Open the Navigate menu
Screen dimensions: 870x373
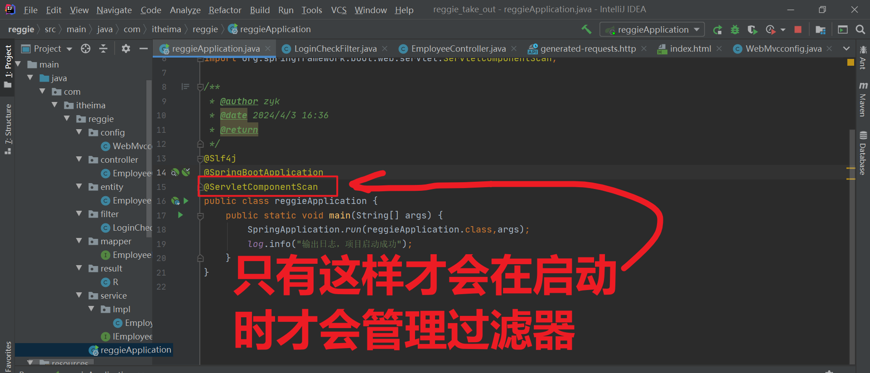(114, 10)
